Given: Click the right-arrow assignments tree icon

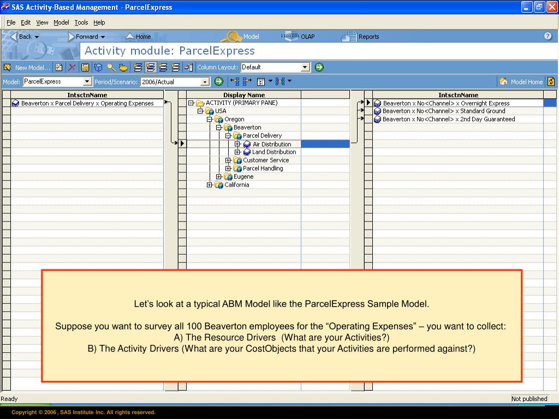Looking at the screenshot, I should [247, 82].
